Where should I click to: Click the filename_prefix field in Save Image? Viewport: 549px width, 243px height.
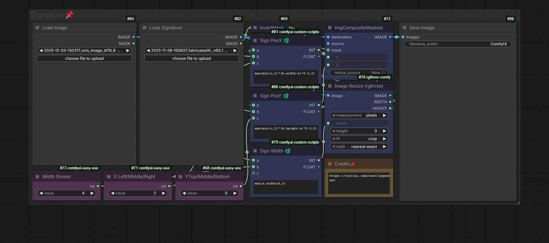tap(458, 44)
